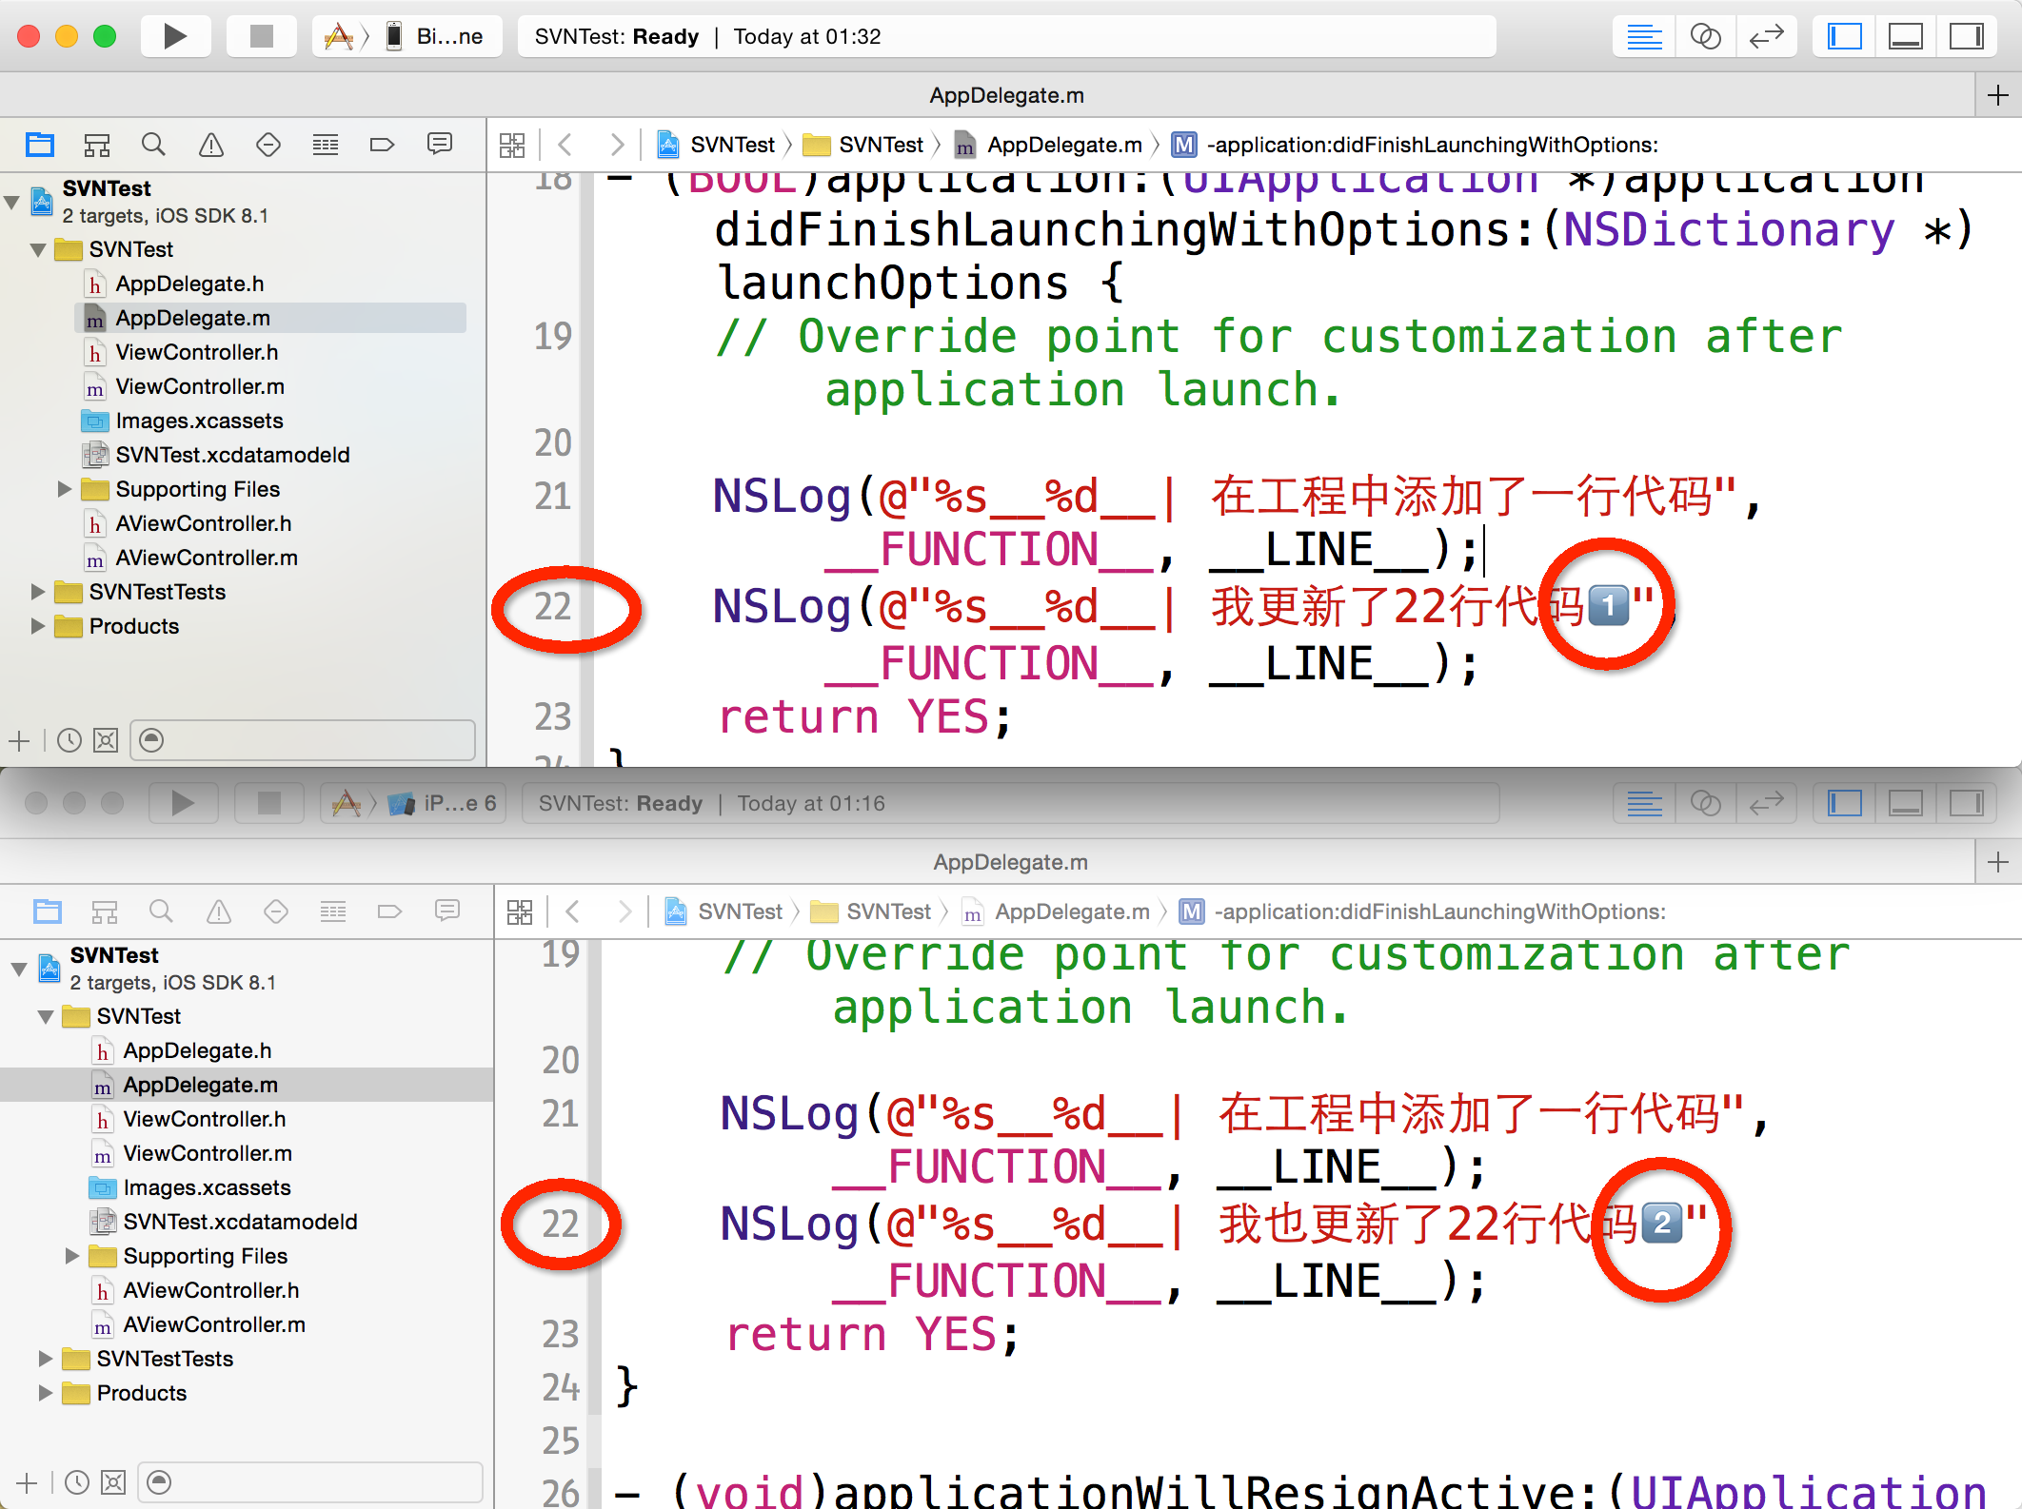This screenshot has width=2022, height=1509.
Task: Click bottom navigator filter field
Action: pyautogui.click(x=310, y=1482)
